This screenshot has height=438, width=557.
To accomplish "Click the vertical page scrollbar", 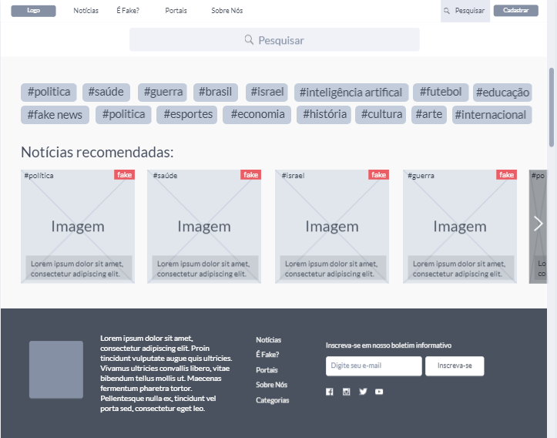I will pos(552,106).
